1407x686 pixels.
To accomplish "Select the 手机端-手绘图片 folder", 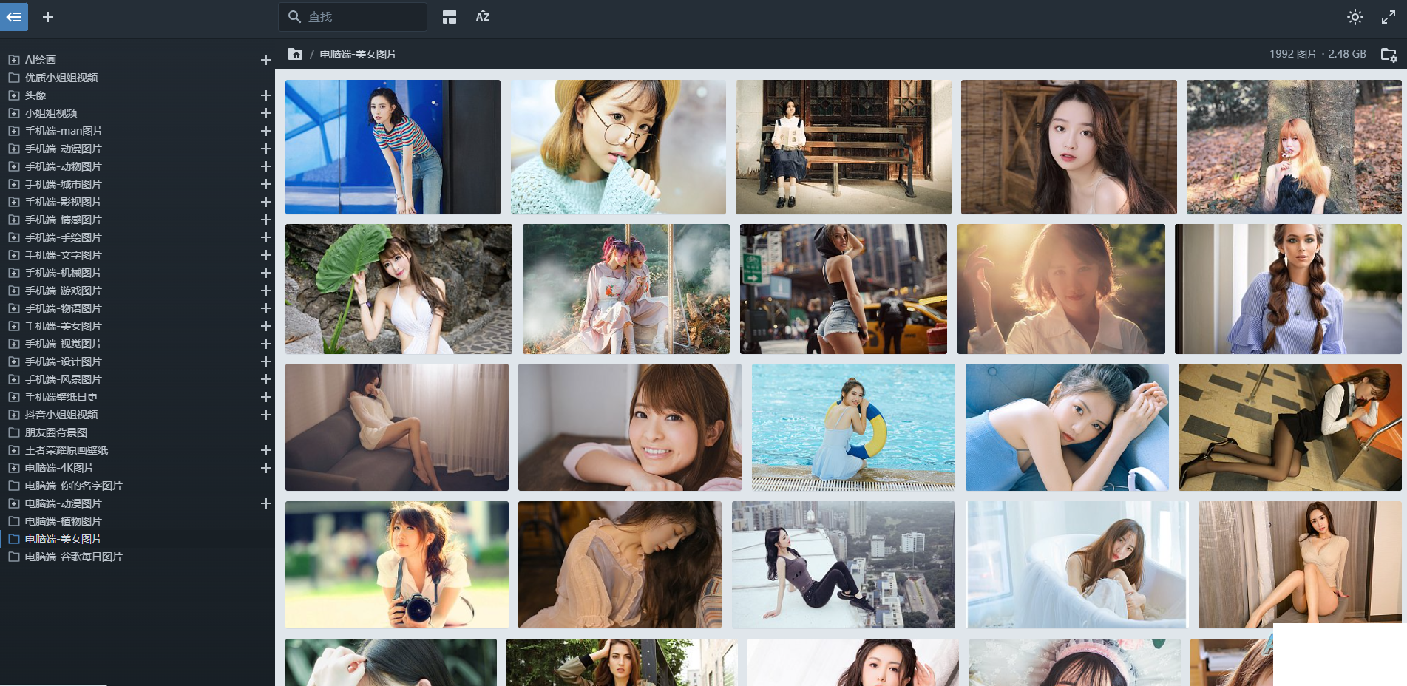I will point(63,237).
